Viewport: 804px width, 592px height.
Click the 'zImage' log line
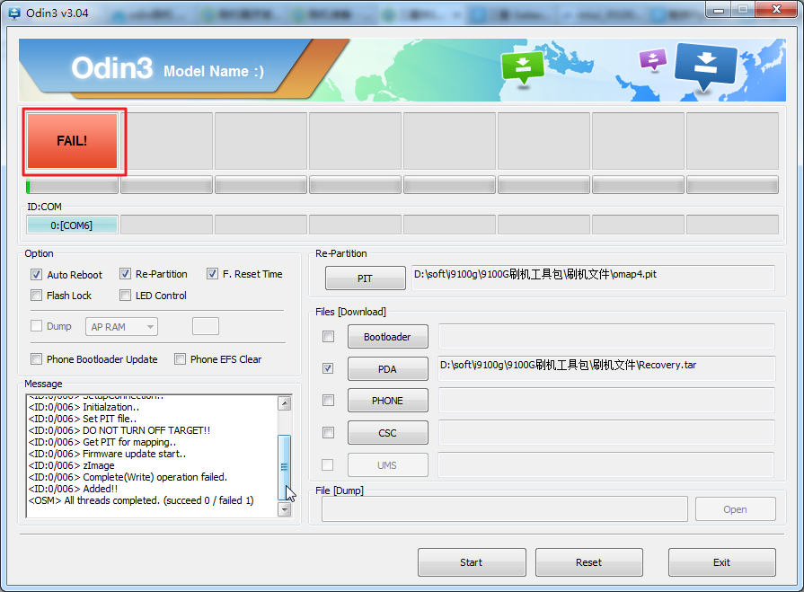click(71, 465)
